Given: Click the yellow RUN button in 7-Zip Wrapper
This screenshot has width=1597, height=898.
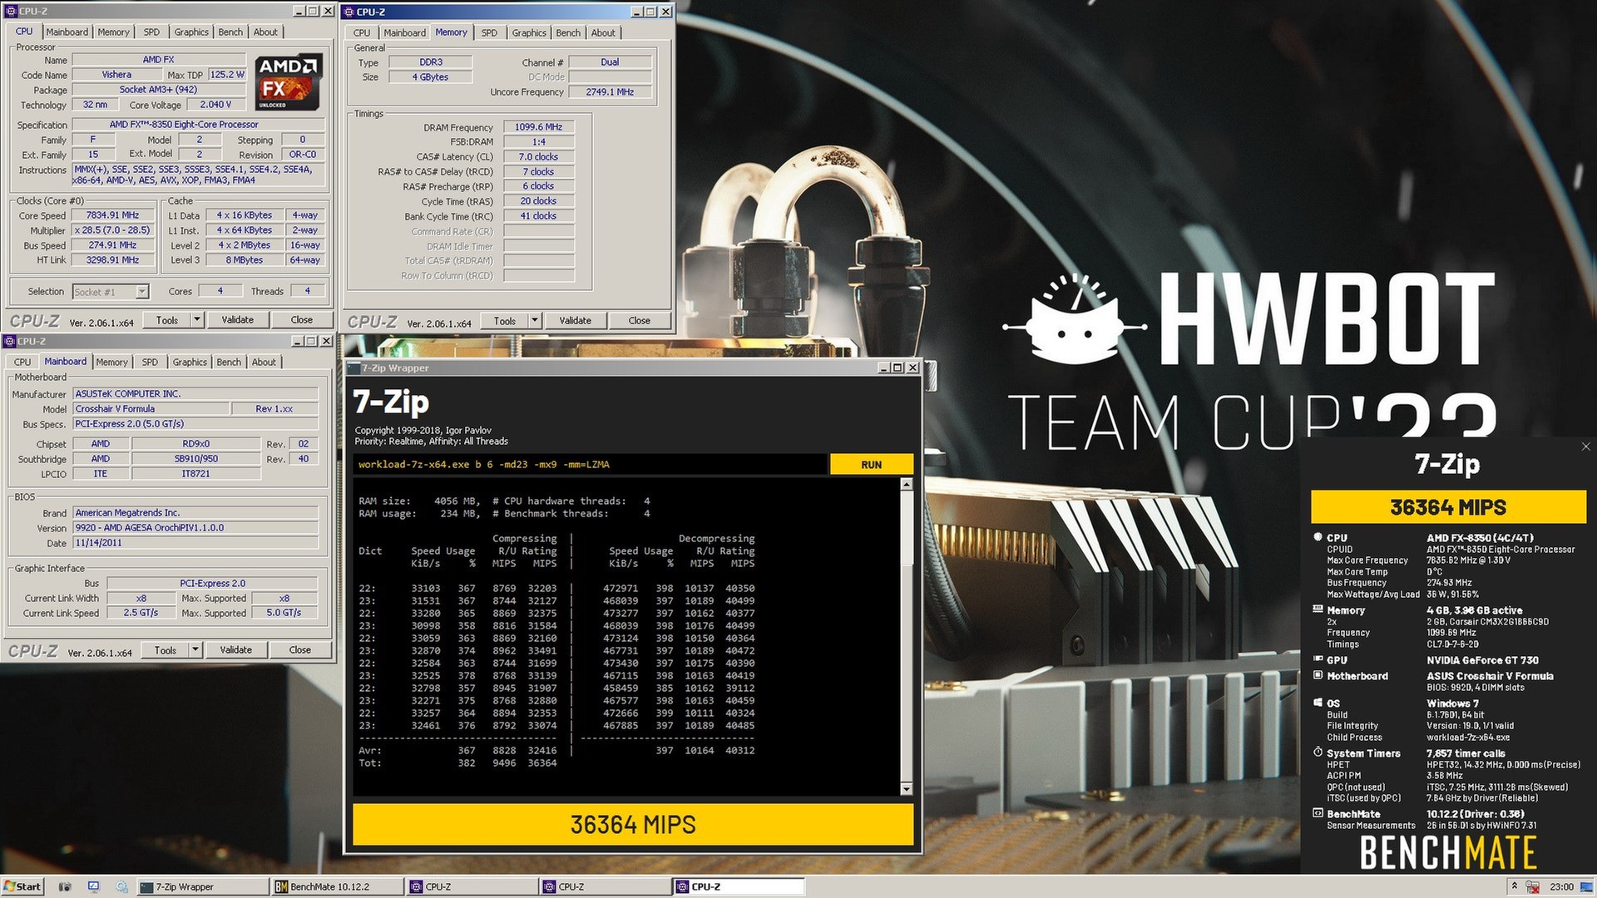Looking at the screenshot, I should (x=871, y=464).
